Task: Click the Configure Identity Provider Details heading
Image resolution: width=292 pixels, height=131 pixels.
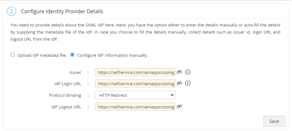Action: point(62,12)
